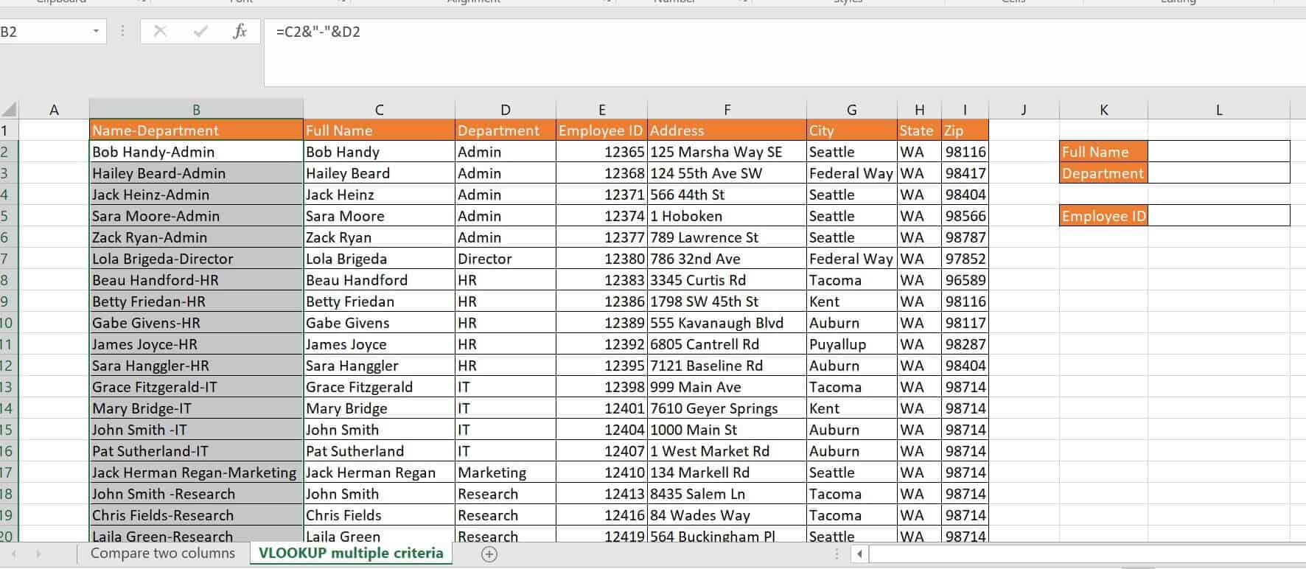Click sheet tab bar resize dots handle
The image size is (1306, 569).
point(837,554)
